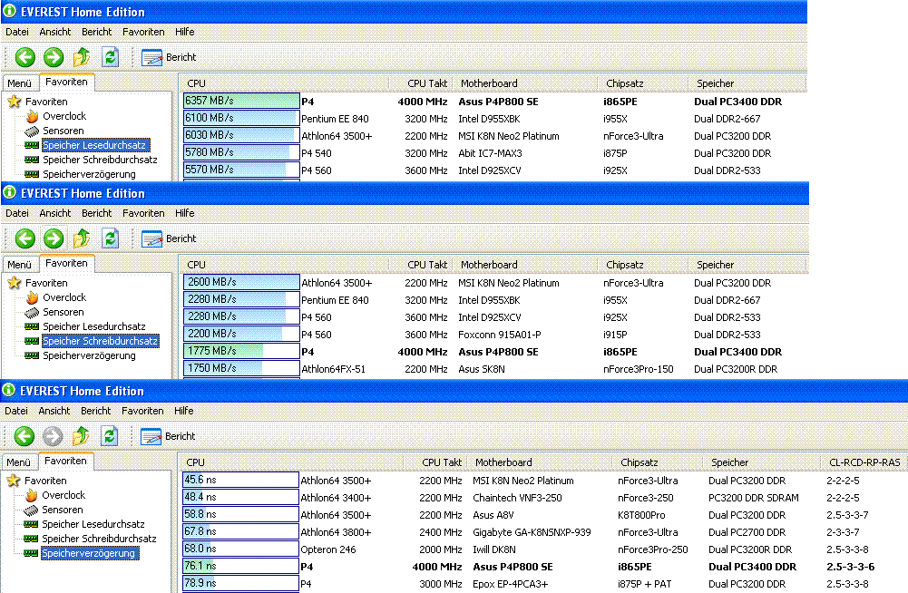908x593 pixels.
Task: Open the Hilfe menu in the bottom window
Action: (183, 411)
